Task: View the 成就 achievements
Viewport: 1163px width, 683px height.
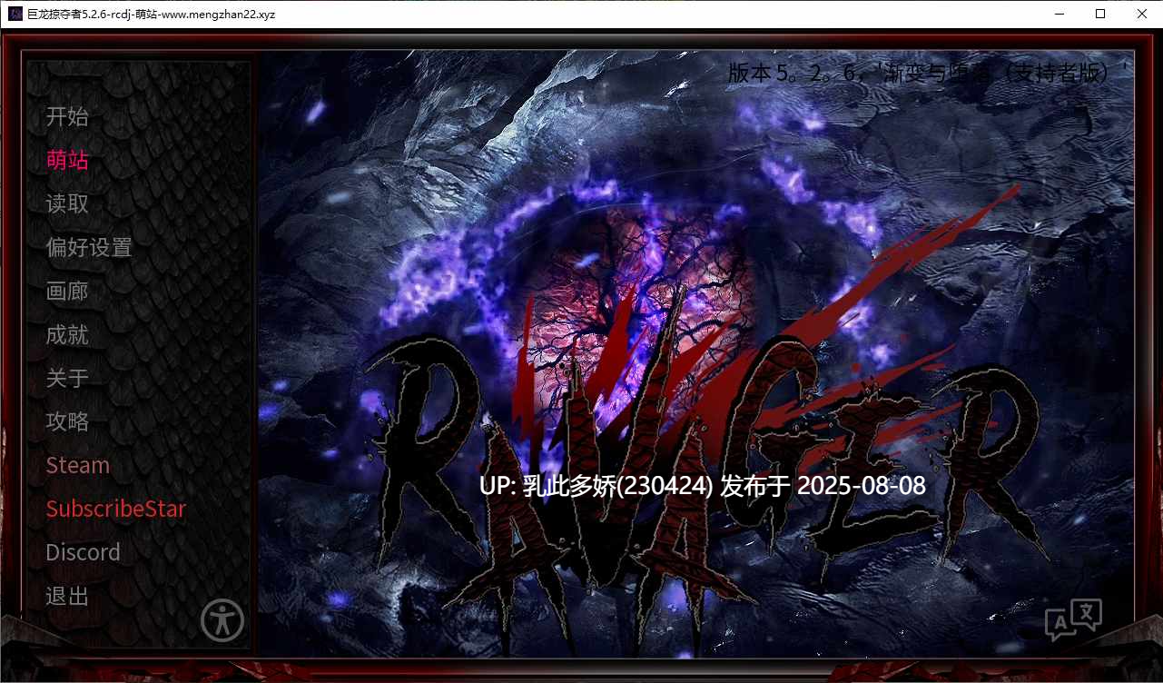Action: point(67,334)
